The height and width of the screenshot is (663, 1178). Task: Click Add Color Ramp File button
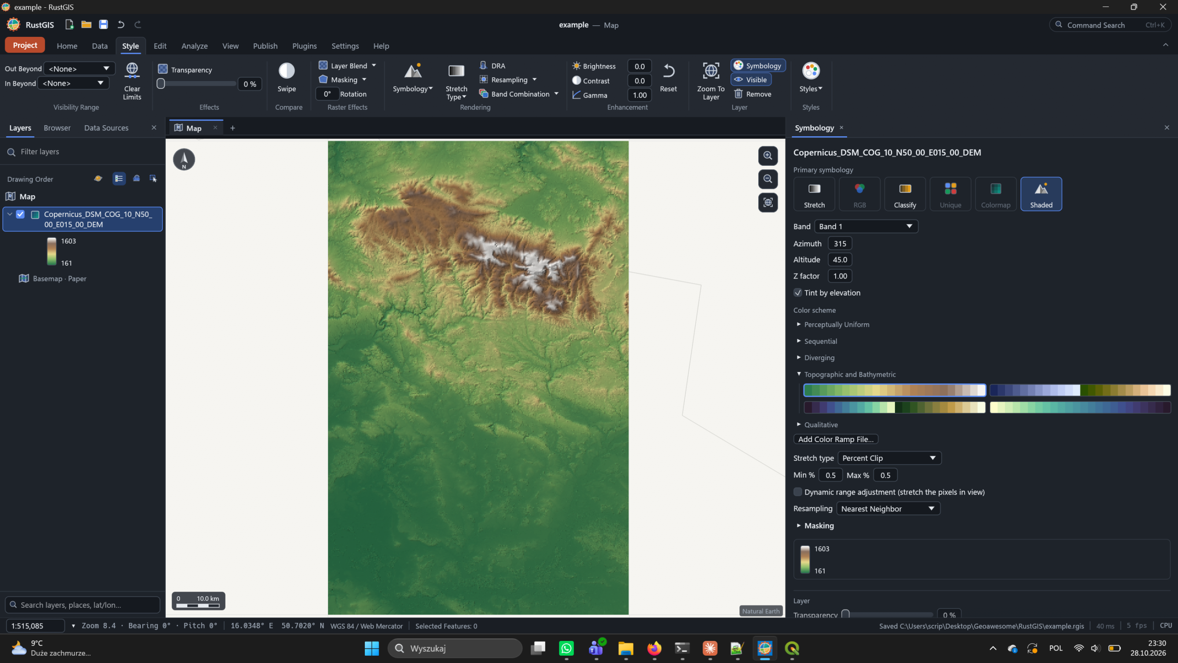tap(836, 439)
